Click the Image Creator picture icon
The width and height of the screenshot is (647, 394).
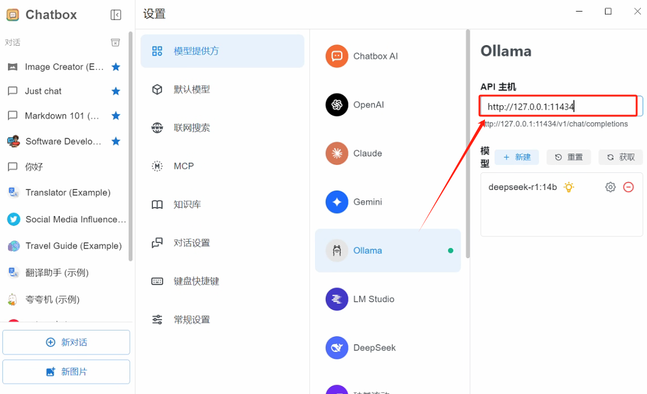[x=13, y=67]
